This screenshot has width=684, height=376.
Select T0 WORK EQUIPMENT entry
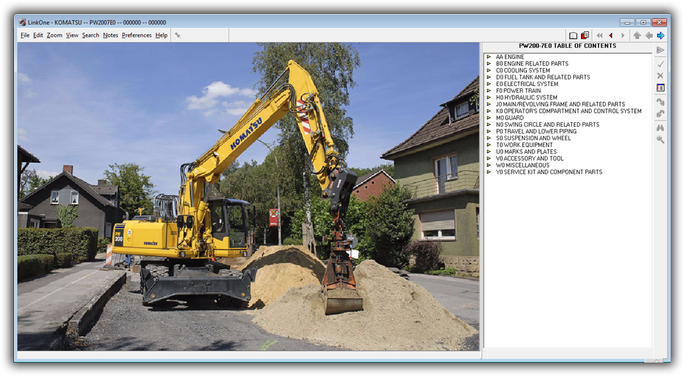(524, 145)
